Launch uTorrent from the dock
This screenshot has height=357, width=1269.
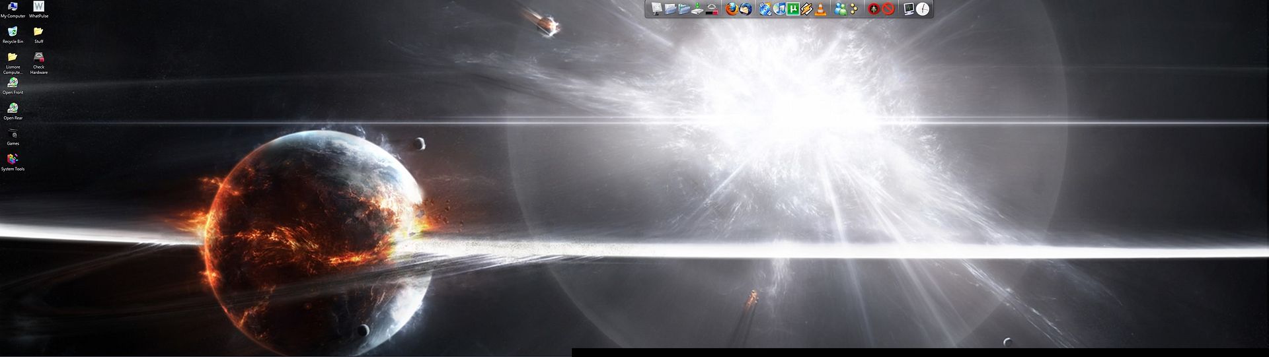click(793, 9)
